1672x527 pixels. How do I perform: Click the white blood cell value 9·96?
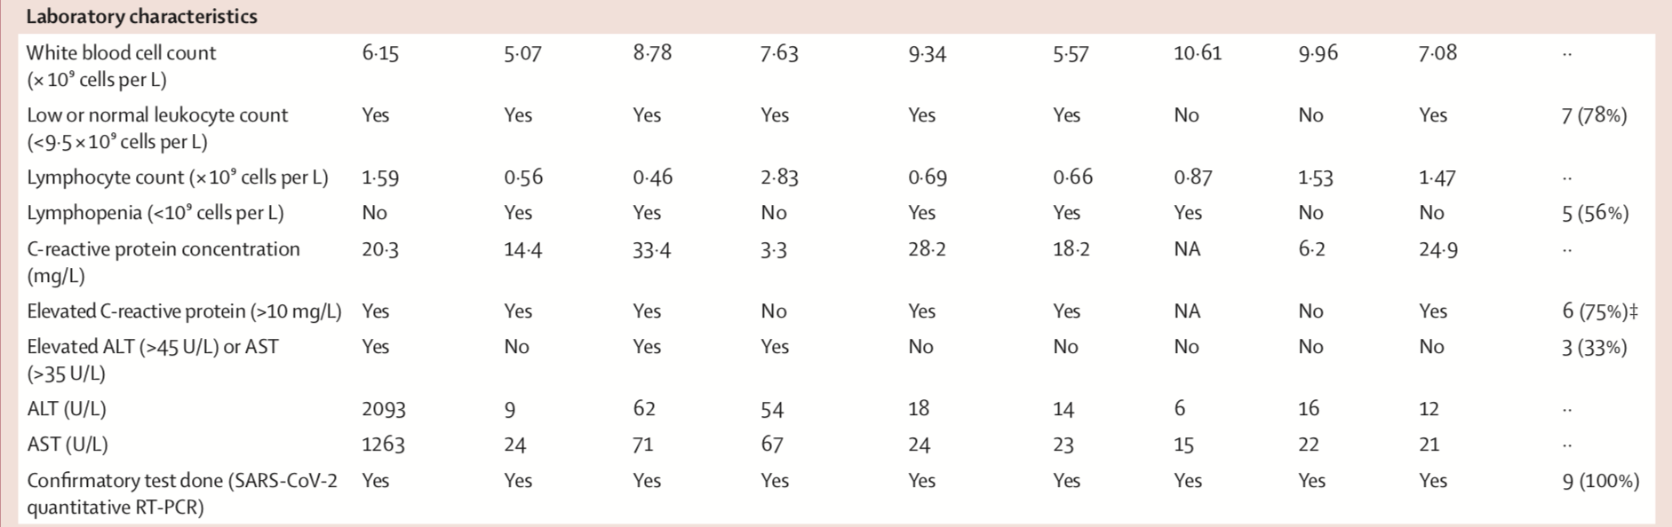point(1318,53)
